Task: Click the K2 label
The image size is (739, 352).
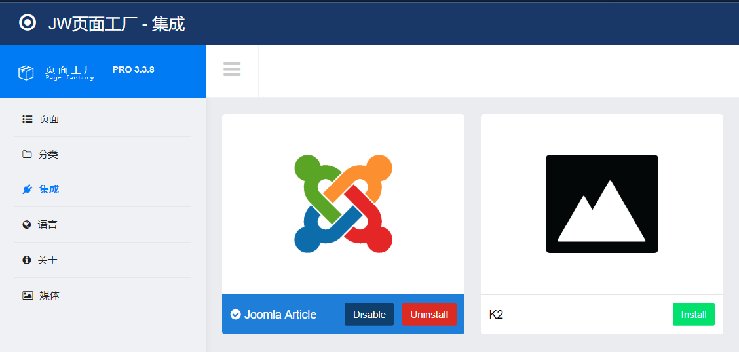Action: pyautogui.click(x=497, y=315)
